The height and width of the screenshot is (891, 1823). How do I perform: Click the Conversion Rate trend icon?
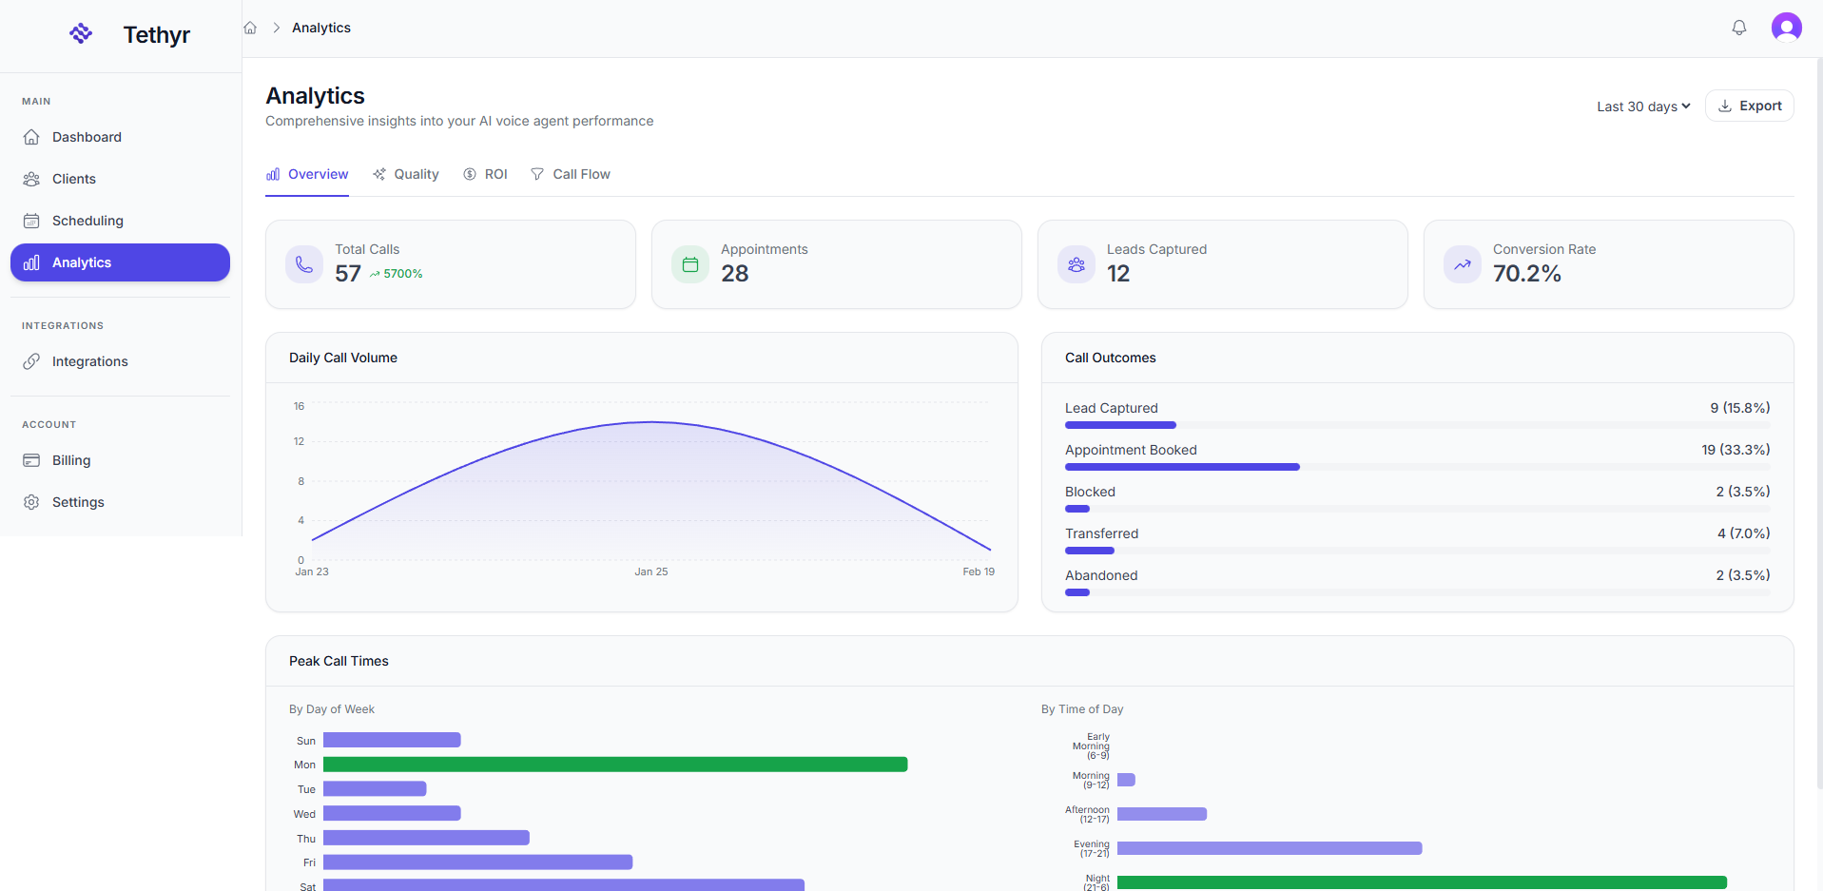[x=1463, y=264]
